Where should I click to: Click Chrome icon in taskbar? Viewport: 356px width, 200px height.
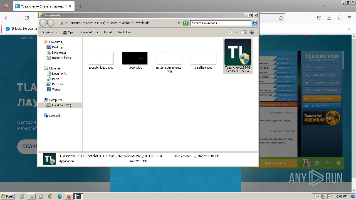(50, 196)
